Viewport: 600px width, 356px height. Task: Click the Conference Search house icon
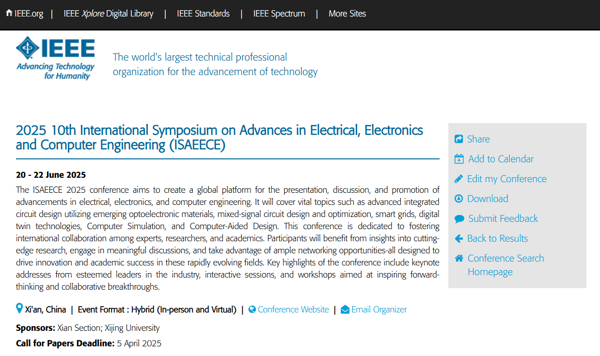tap(459, 258)
